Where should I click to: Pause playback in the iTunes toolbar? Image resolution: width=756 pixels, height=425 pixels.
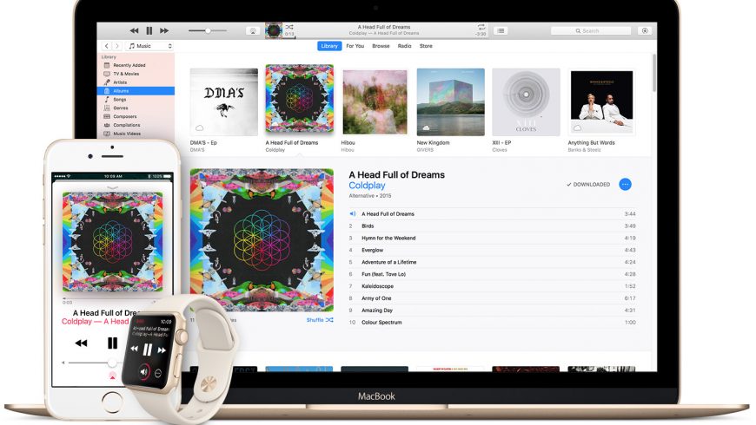coord(149,31)
